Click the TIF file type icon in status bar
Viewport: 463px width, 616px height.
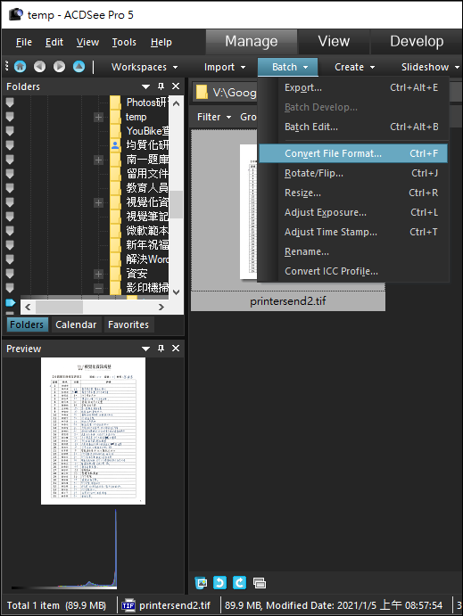128,605
